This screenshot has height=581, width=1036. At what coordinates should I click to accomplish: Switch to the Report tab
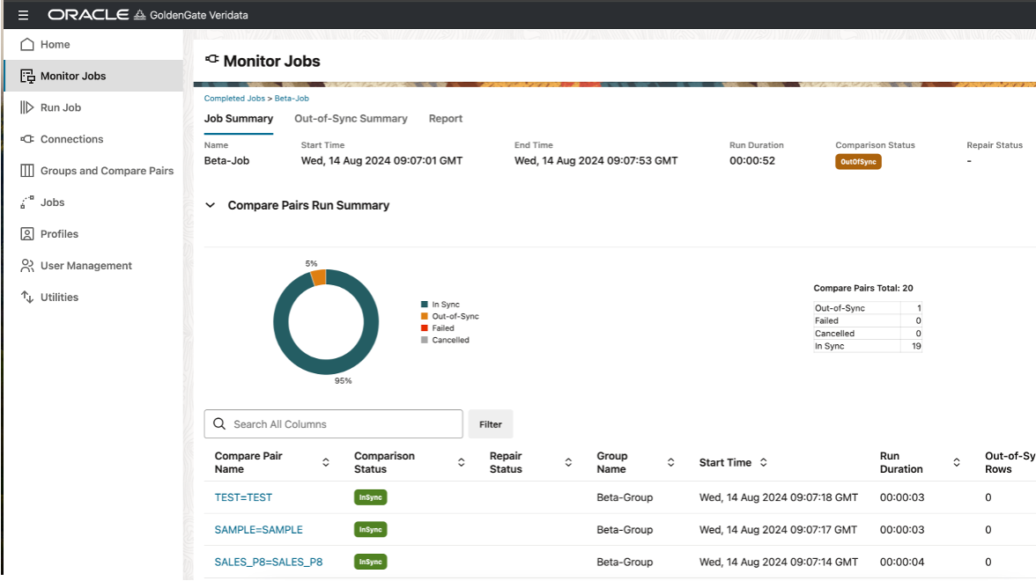click(x=445, y=119)
